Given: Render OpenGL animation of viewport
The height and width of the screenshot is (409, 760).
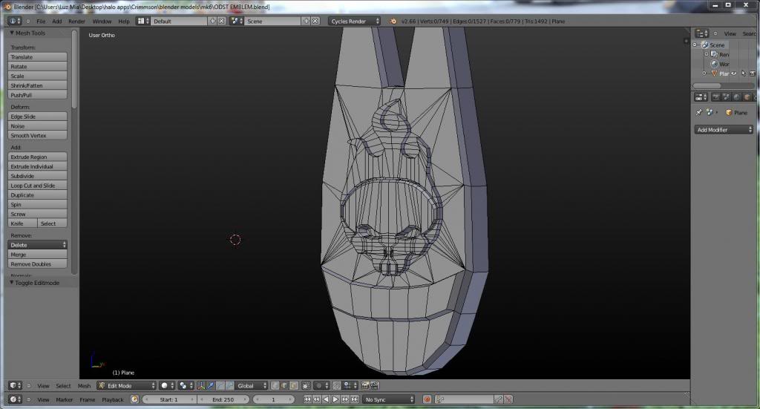Looking at the screenshot, I should pos(375,386).
